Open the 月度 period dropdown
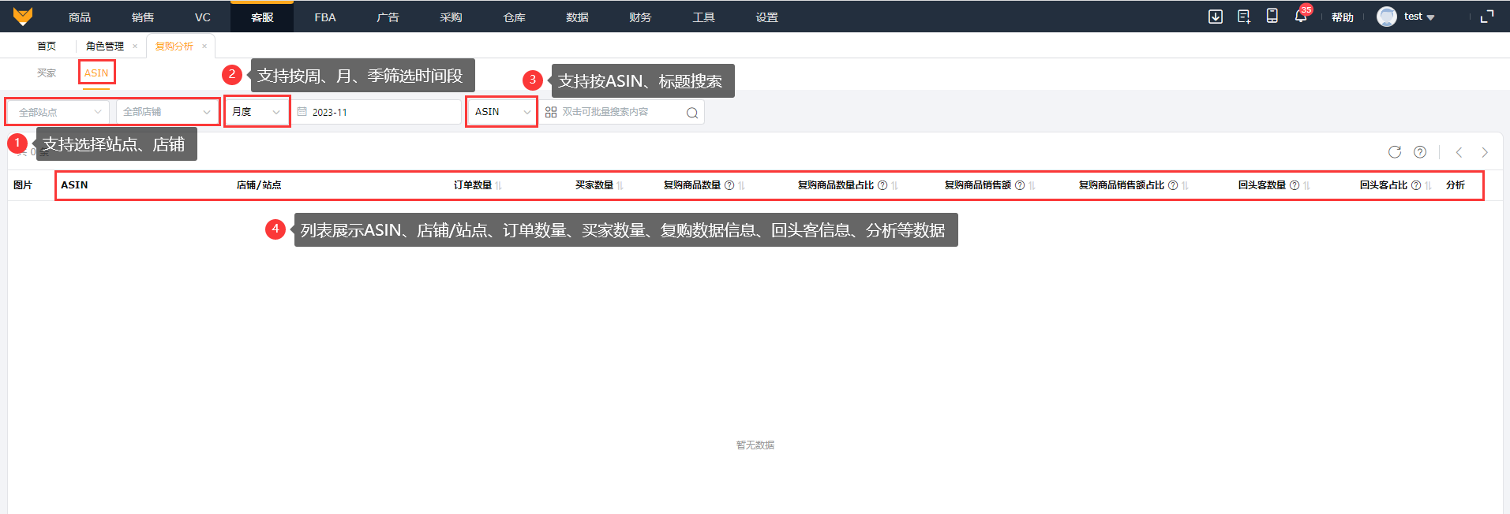1510x514 pixels. point(257,112)
